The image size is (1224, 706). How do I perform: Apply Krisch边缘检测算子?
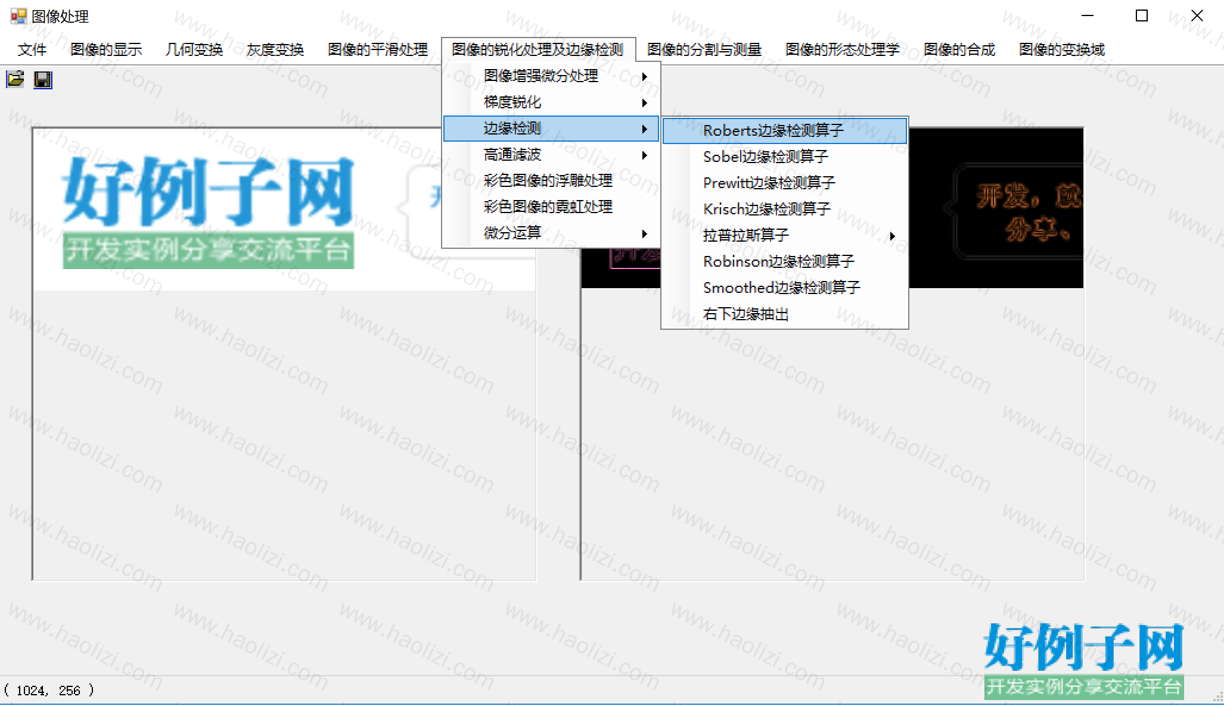coord(785,210)
